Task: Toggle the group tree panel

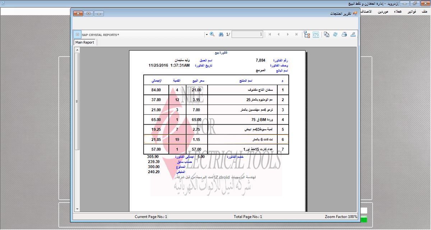Action: pyautogui.click(x=307, y=34)
